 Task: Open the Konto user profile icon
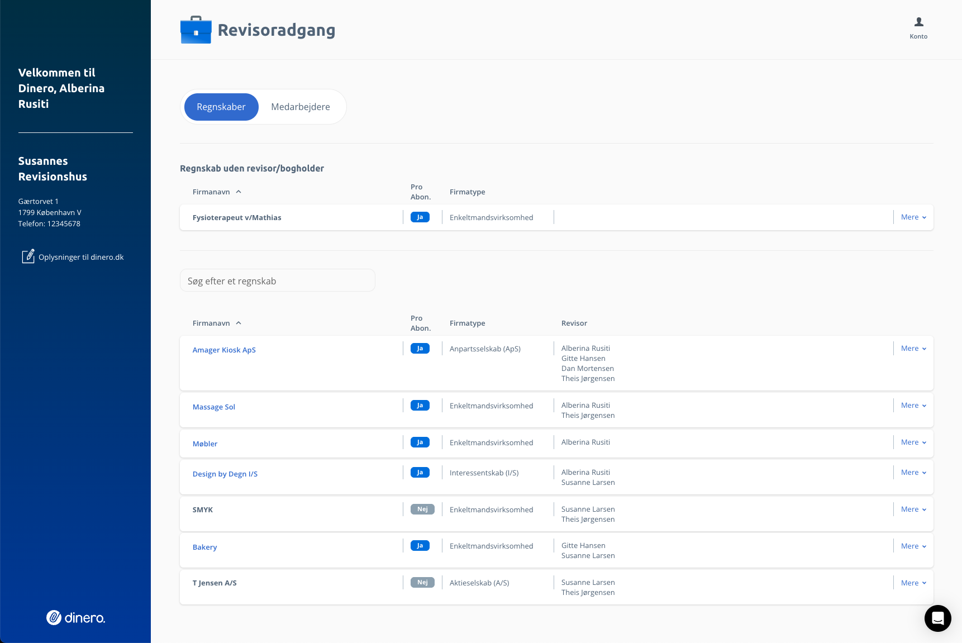[918, 22]
